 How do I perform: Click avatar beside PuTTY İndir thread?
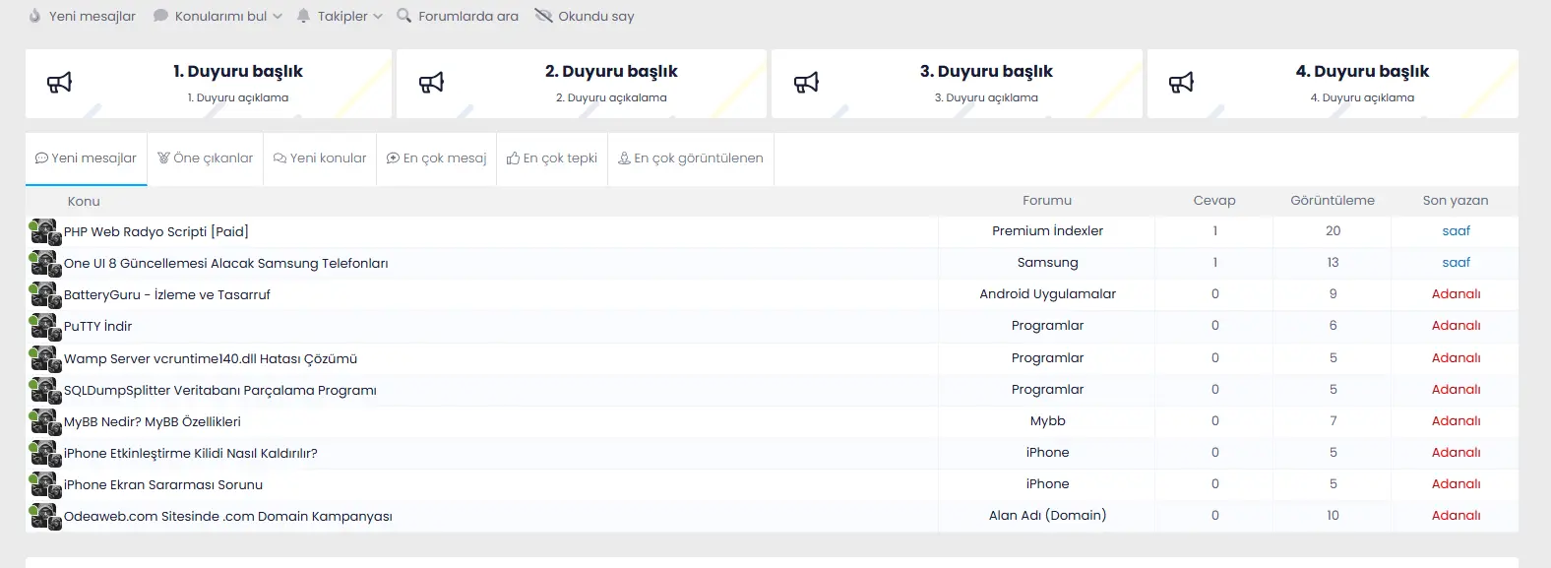(x=44, y=327)
